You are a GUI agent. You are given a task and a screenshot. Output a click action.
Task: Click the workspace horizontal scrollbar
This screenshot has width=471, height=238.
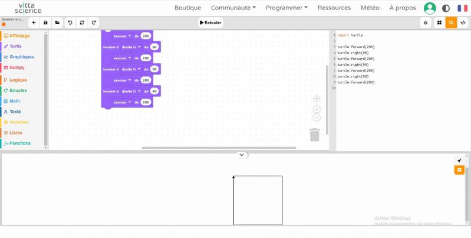[218, 148]
